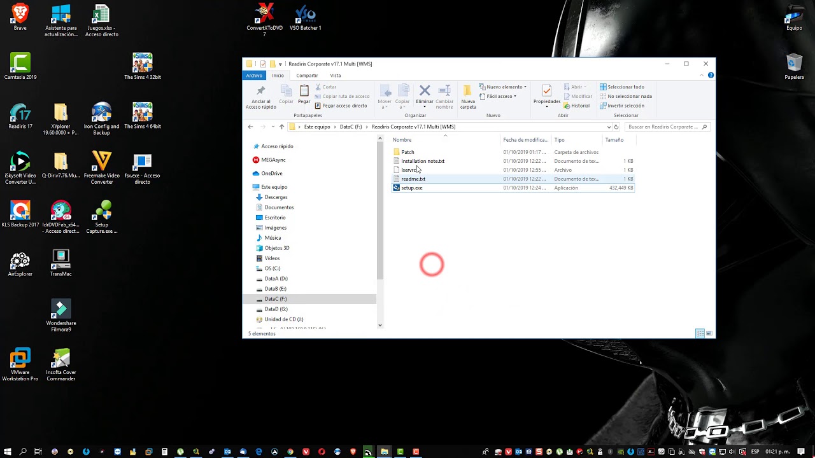Click navigation pane vertical scrollbar
Image resolution: width=815 pixels, height=458 pixels.
380,210
